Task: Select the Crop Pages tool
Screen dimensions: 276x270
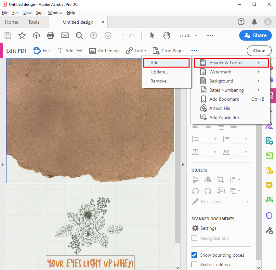Action: pyautogui.click(x=168, y=51)
